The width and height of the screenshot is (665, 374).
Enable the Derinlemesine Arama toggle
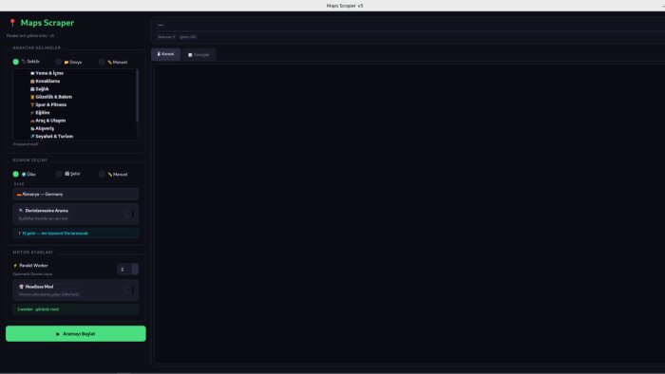click(x=129, y=215)
